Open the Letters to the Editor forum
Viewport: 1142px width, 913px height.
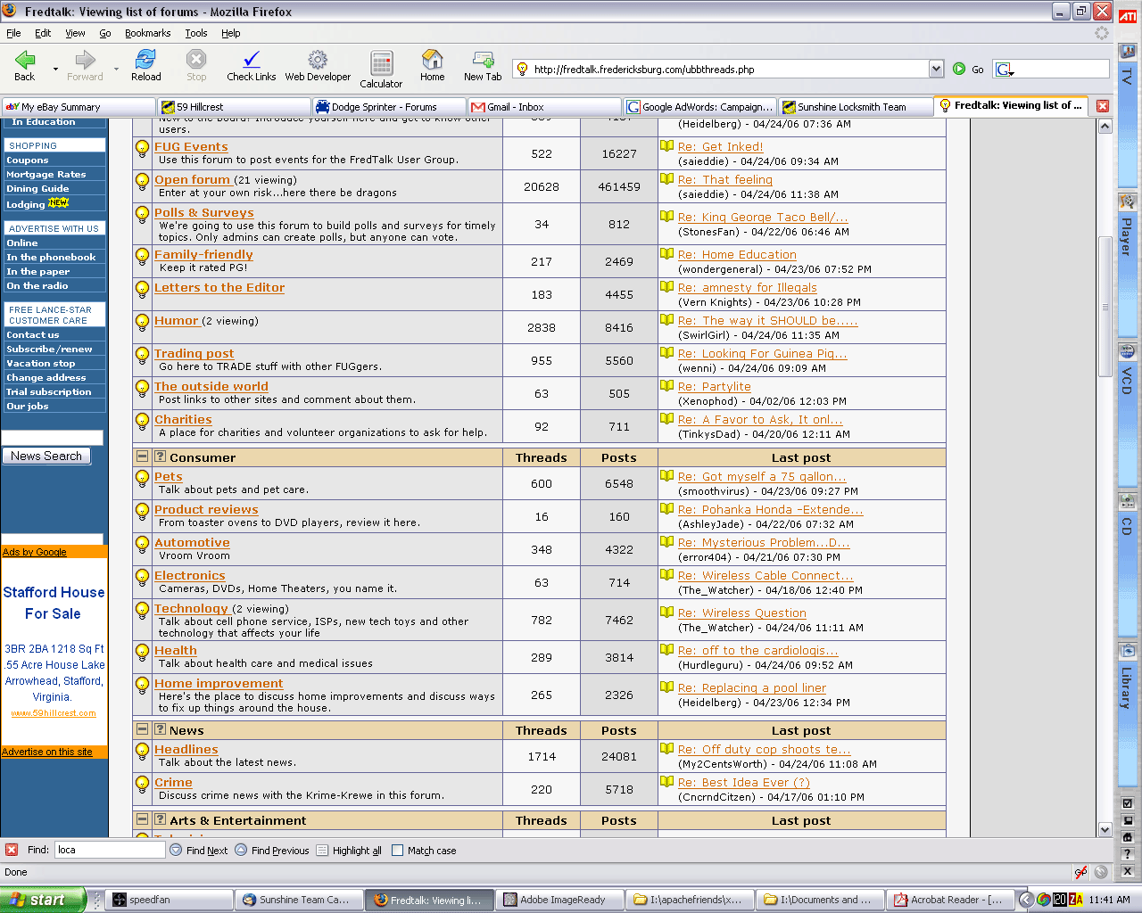219,288
